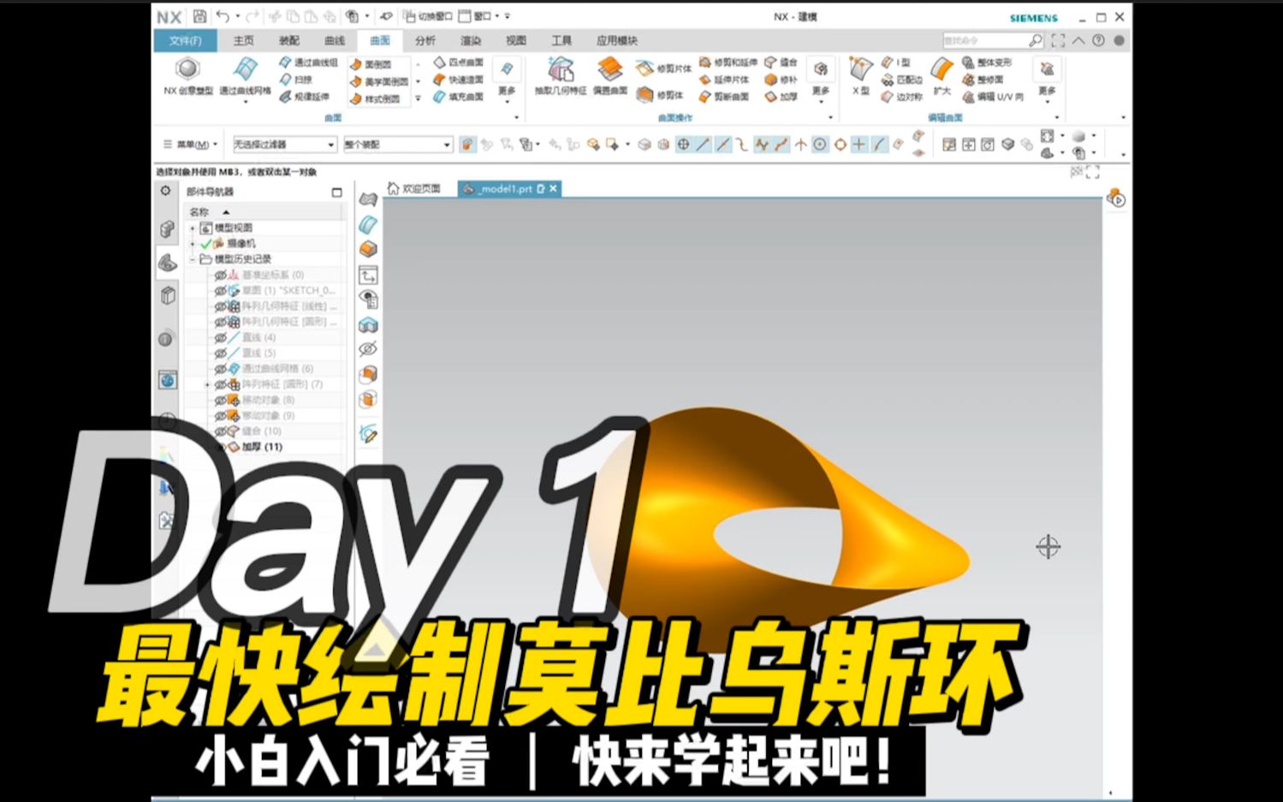
Task: Hide the 直线 (4) feature via eye icon
Action: click(x=221, y=337)
